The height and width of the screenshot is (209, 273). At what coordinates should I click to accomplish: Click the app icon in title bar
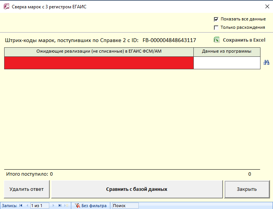click(x=6, y=6)
